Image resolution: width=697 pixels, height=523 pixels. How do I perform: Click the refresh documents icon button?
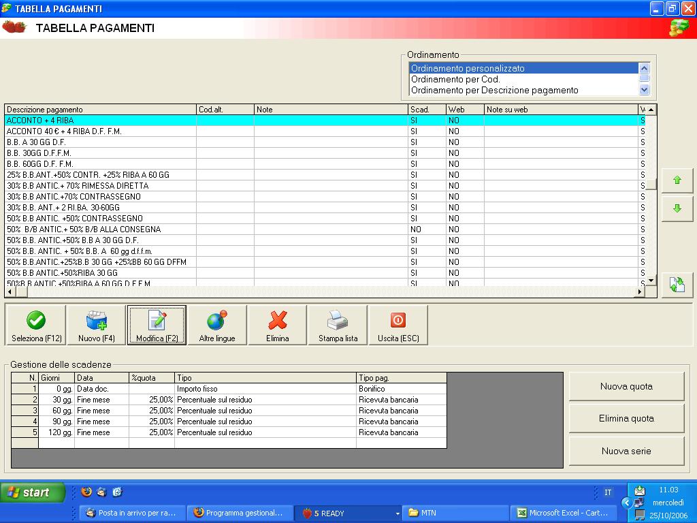[677, 285]
